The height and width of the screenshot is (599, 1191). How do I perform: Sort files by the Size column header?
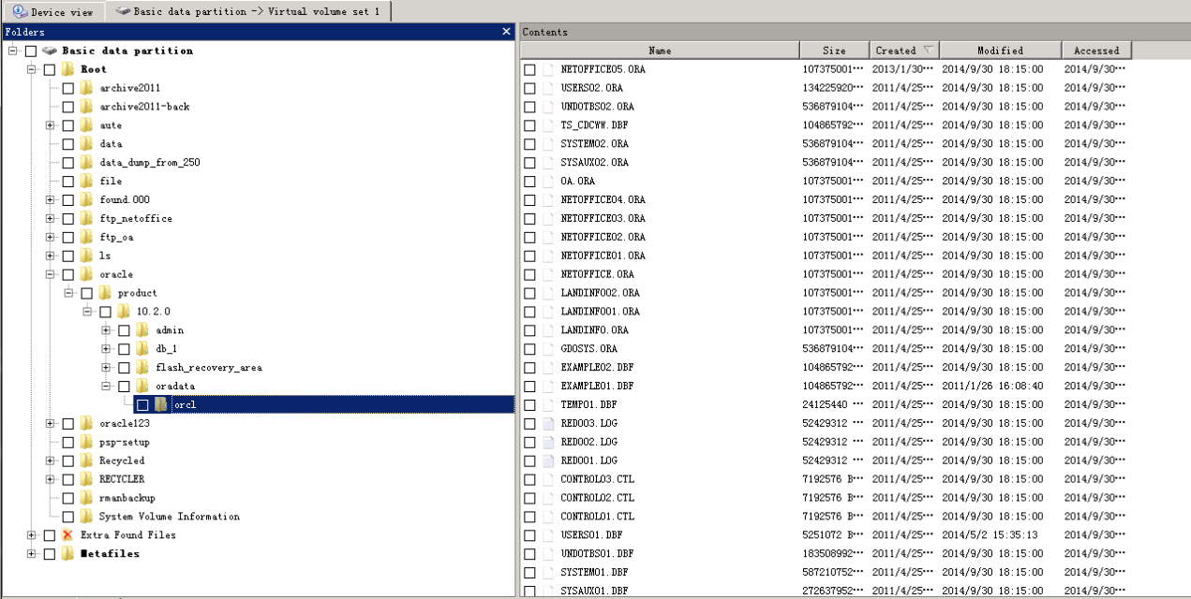coord(833,51)
